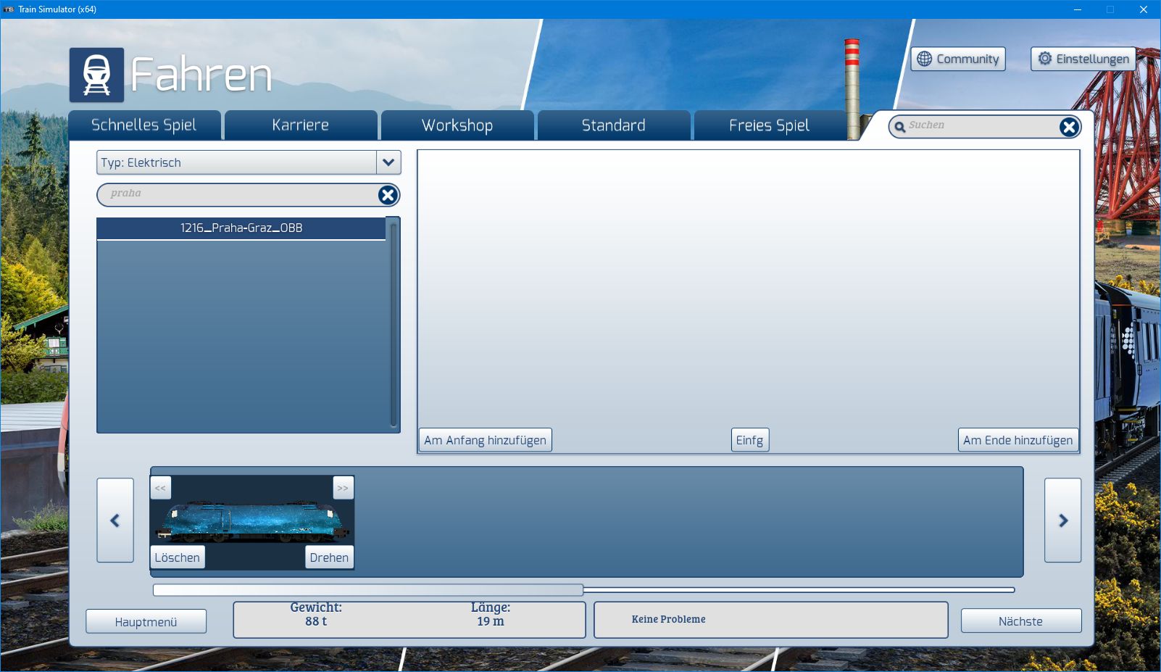Close the Train Simulator window

tap(1144, 9)
